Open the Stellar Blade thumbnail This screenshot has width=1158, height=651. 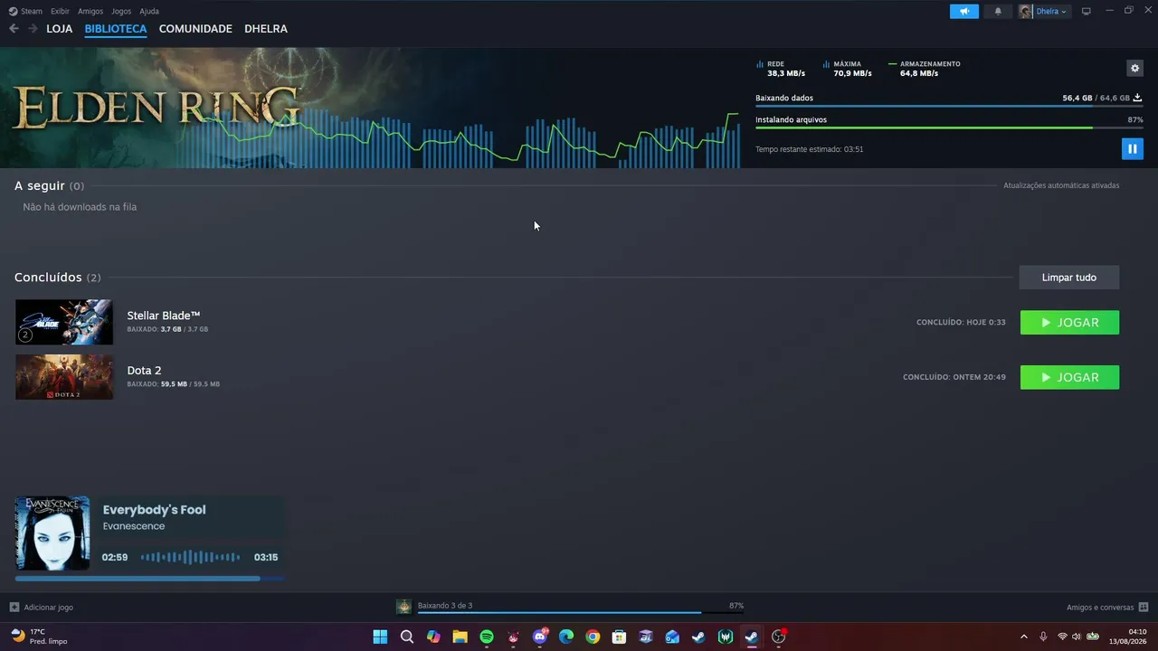click(64, 322)
